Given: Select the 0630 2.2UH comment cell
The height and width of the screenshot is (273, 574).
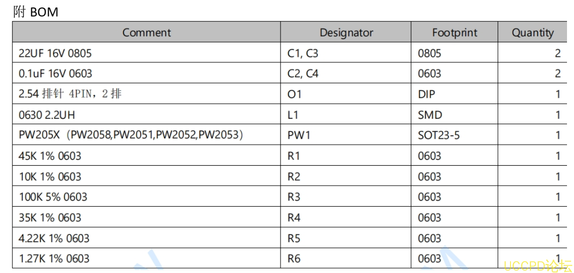Looking at the screenshot, I should coord(46,115).
